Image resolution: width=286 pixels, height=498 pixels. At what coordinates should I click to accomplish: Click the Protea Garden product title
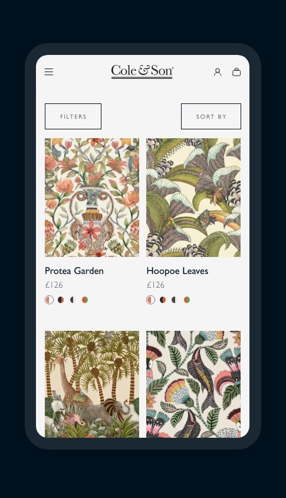pos(74,271)
